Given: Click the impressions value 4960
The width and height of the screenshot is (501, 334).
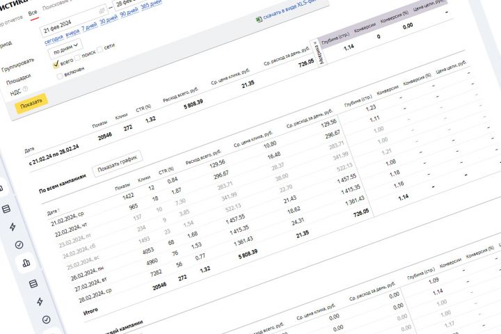Looking at the screenshot, I should tap(152, 262).
